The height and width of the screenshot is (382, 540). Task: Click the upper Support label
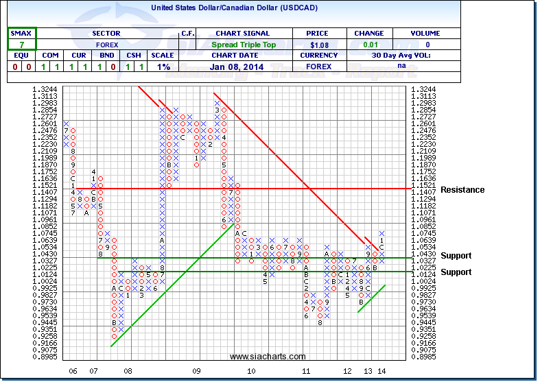click(x=456, y=256)
